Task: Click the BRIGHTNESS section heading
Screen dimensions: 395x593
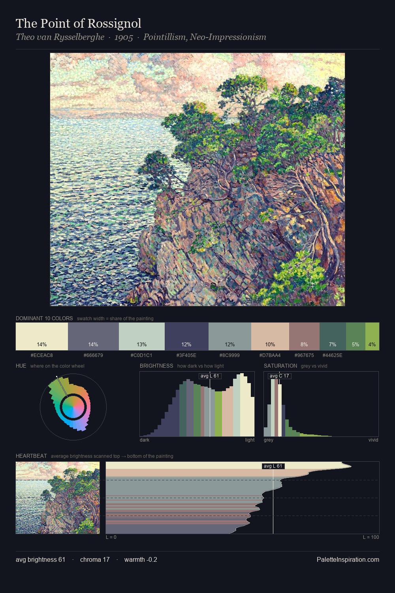Action: 156,366
